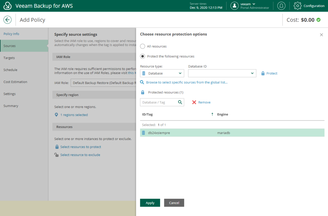Screen dimensions: 328x216
Task: Open the Schedule step
Action: point(11,70)
